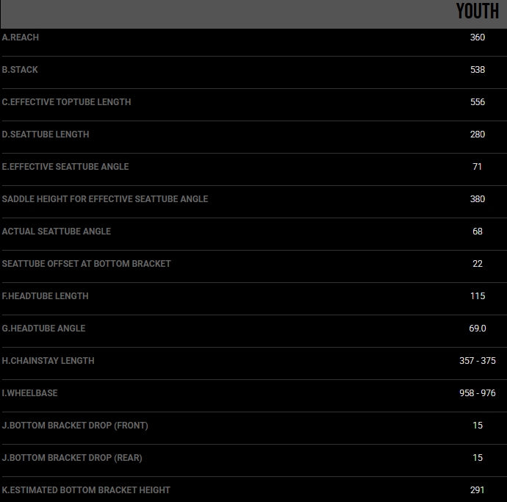Click the headtube angle value 69.0
507x502 pixels.
(478, 329)
